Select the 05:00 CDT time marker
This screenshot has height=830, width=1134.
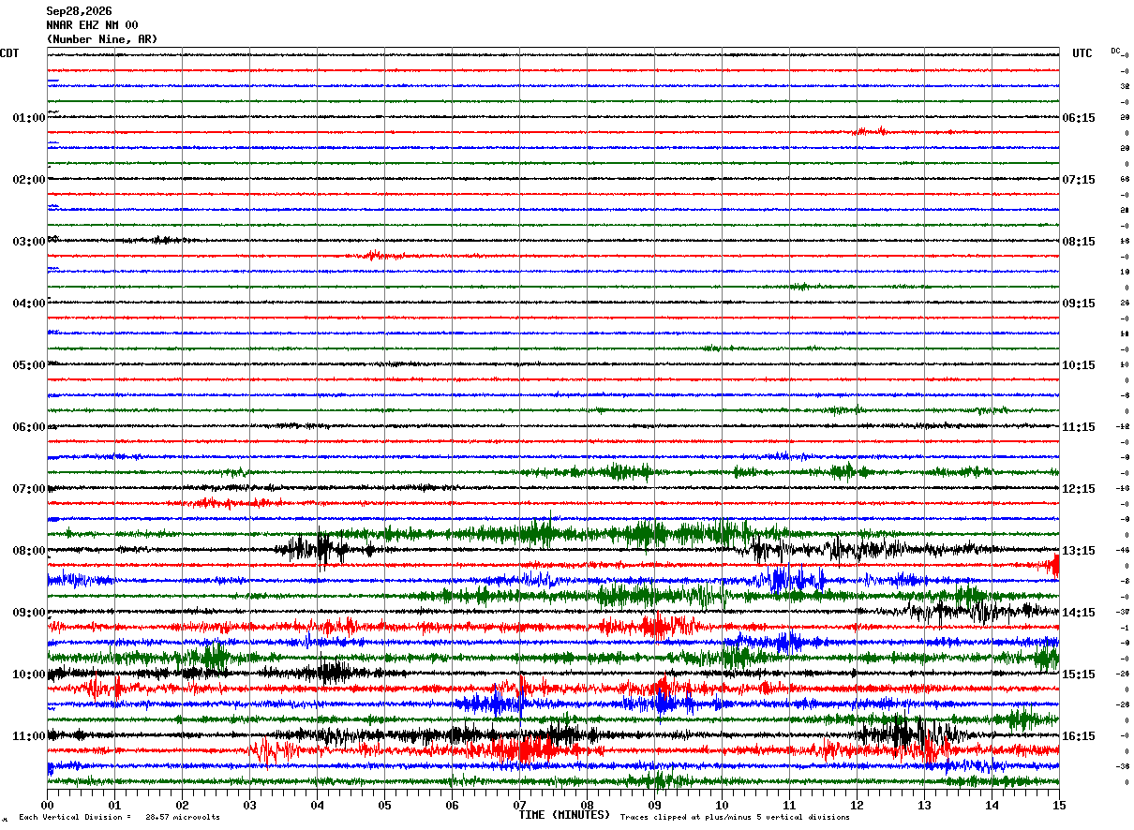click(29, 365)
